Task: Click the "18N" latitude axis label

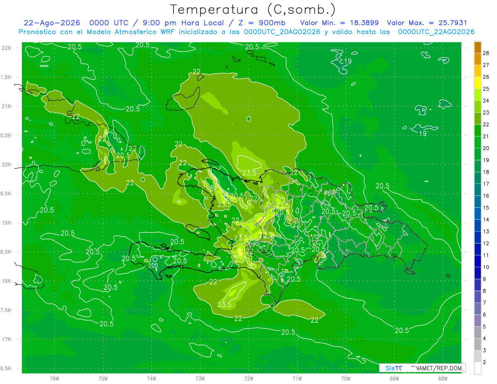Action: pyautogui.click(x=6, y=281)
